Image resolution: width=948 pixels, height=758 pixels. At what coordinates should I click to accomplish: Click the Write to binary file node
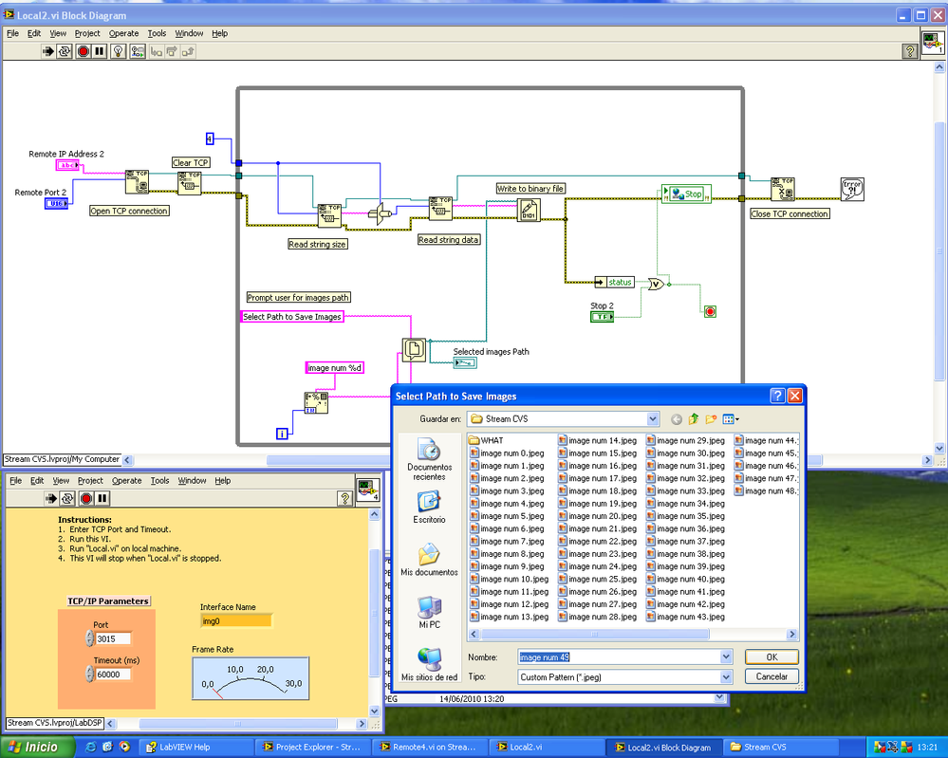click(x=529, y=211)
